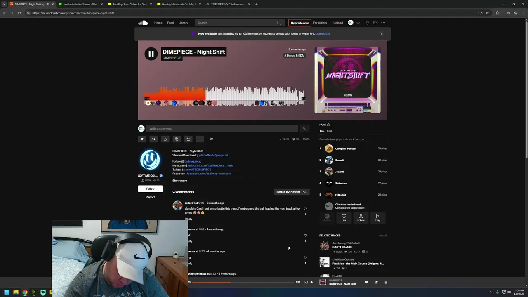Send the comment using the paper plane icon
Viewport: 528px width, 297px height.
pyautogui.click(x=304, y=128)
